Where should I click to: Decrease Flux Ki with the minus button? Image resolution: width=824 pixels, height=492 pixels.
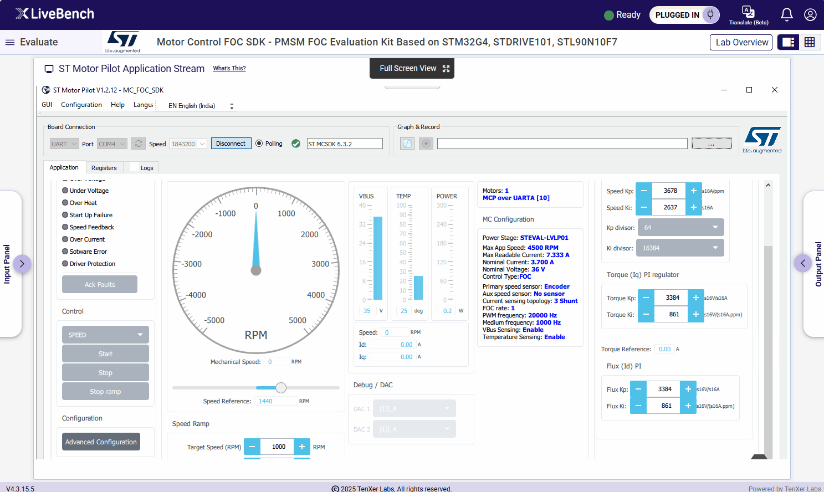pyautogui.click(x=638, y=406)
